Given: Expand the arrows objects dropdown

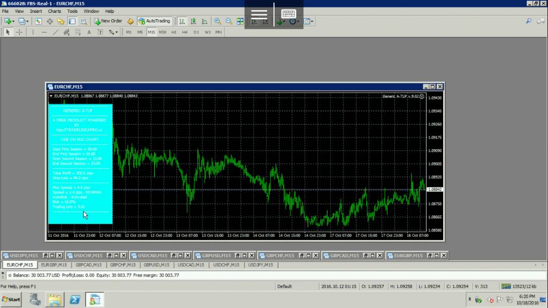Looking at the screenshot, I should pyautogui.click(x=117, y=32).
